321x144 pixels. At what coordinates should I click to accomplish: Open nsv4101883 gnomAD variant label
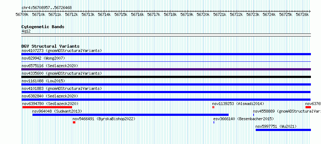62,88
